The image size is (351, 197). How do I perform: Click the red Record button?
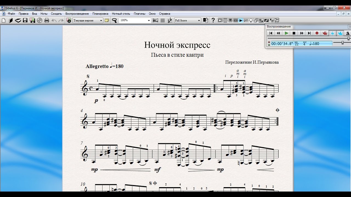317,33
